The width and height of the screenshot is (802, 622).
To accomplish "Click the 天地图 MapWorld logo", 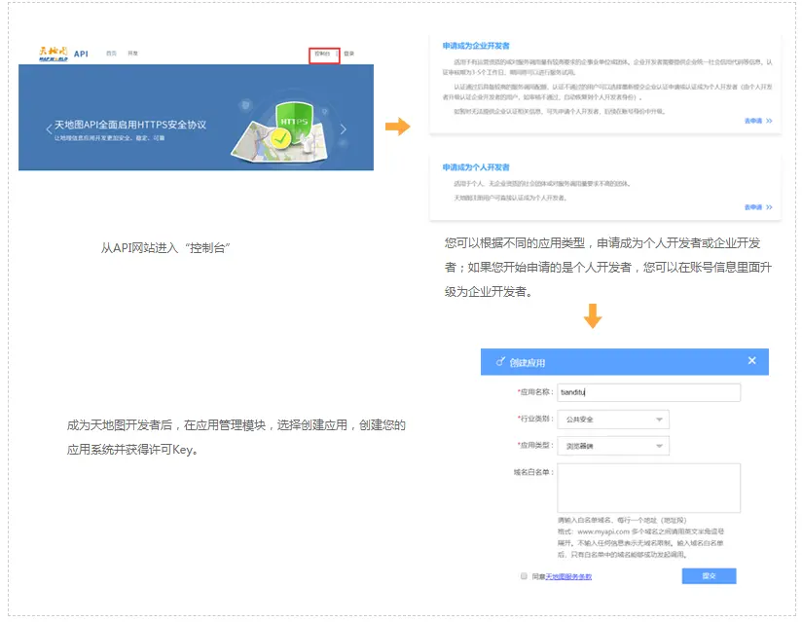I will (x=44, y=53).
